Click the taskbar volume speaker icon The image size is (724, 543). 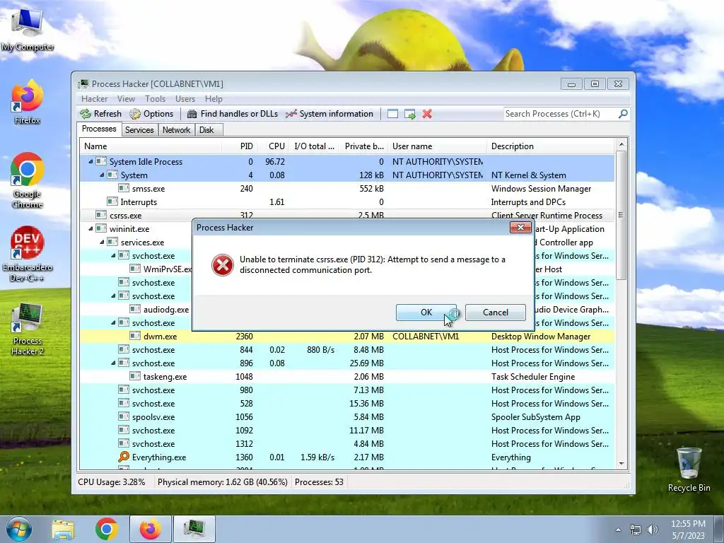coord(652,530)
